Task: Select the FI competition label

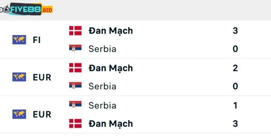Action: coord(37,40)
